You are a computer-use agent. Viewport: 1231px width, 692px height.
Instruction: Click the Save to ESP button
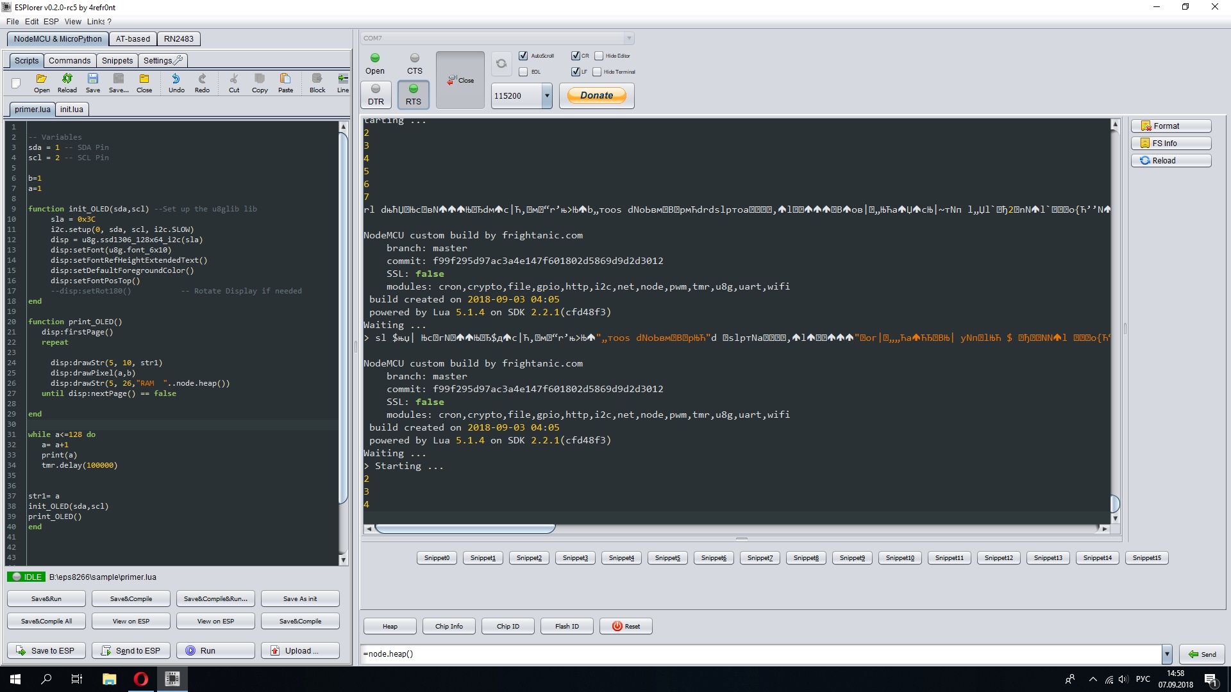click(46, 651)
